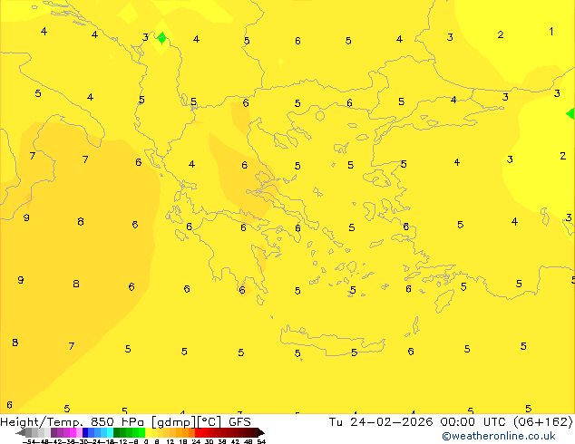Click the "[gdmp][°C]" units label
Viewport: 575px width, 444px height.
click(x=186, y=422)
